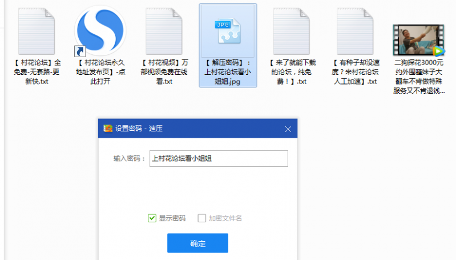
Task: Click inside the 输入密码 text field
Action: click(x=218, y=158)
